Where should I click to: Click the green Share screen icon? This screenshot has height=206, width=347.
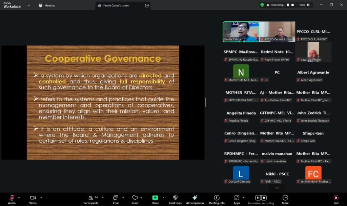point(155,198)
